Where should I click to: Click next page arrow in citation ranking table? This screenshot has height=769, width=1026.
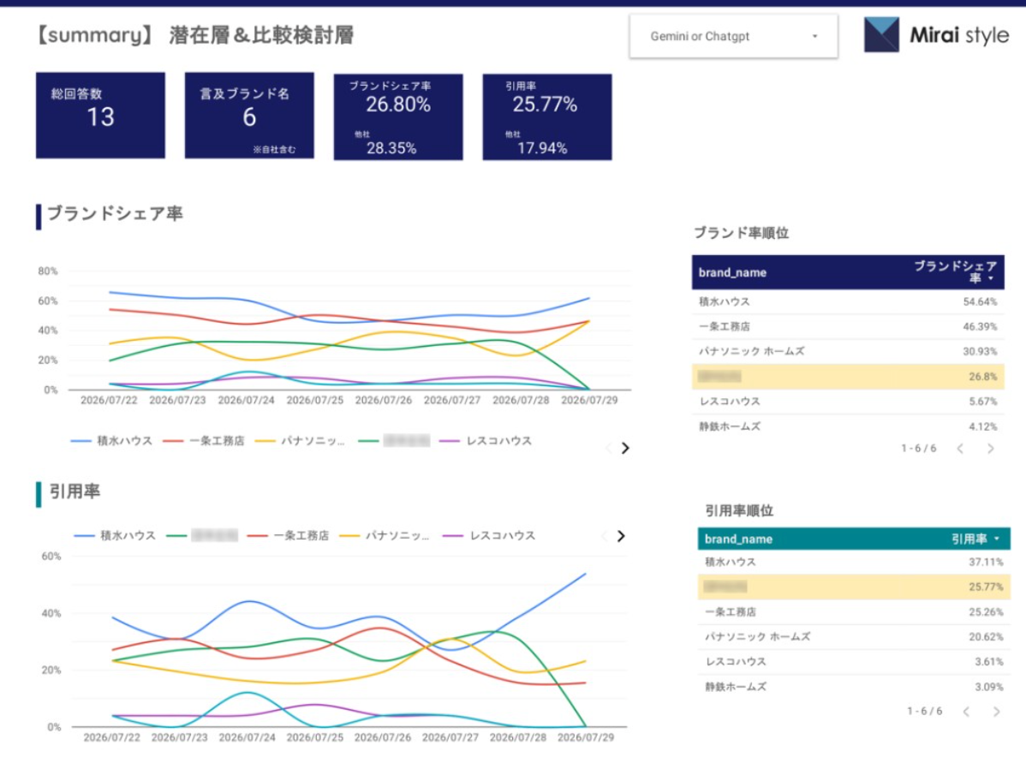coord(997,712)
